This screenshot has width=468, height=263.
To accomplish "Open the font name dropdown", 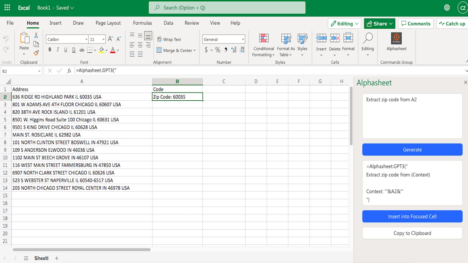I will (x=86, y=39).
